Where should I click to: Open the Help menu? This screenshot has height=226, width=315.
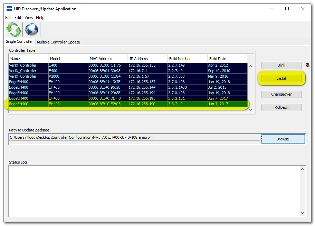coord(40,17)
